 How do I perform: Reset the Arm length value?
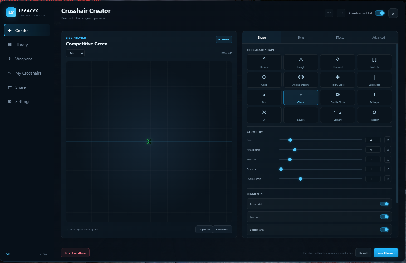pos(388,150)
